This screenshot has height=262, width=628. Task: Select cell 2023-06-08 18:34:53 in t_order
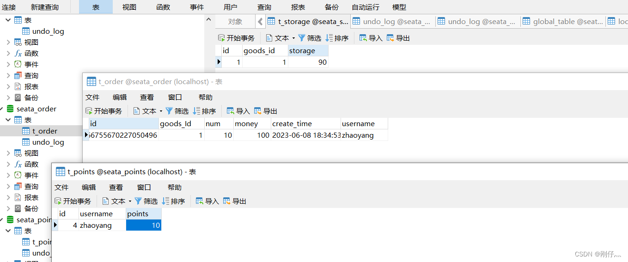[306, 135]
